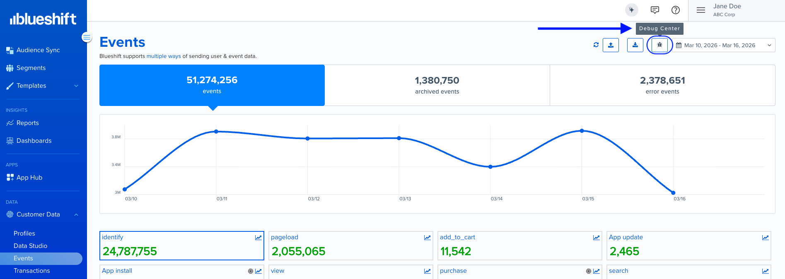
Task: Refresh the events data
Action: point(596,45)
